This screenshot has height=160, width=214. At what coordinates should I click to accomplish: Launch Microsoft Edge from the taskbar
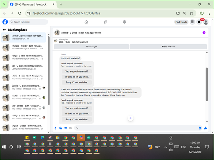pyautogui.click(x=42, y=137)
